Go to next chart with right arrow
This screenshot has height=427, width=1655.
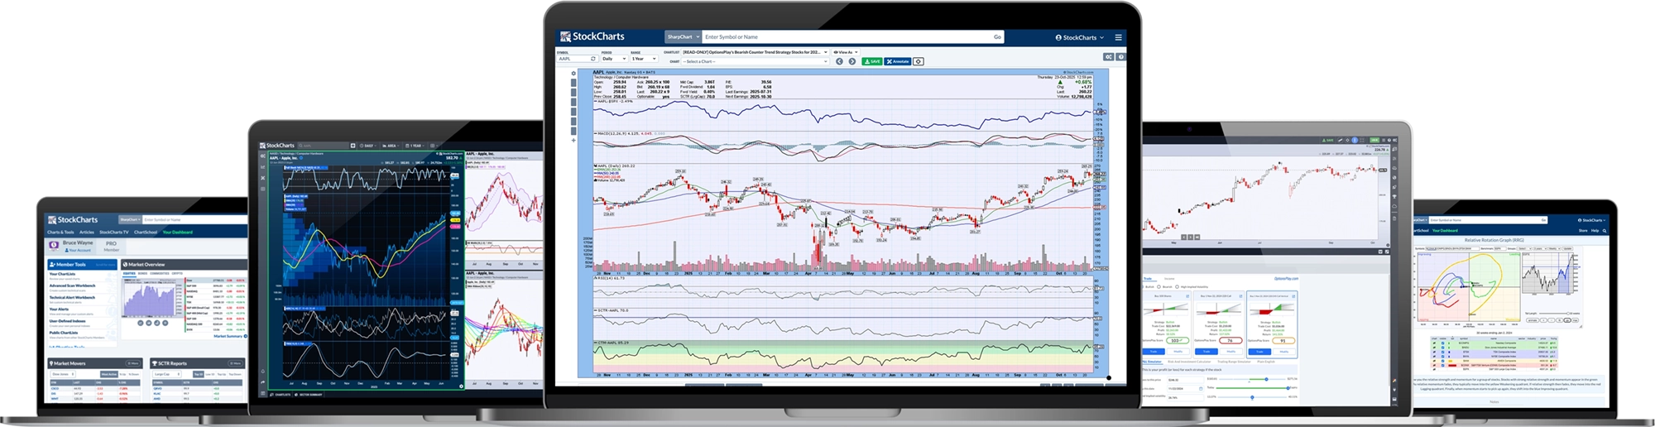tap(851, 61)
